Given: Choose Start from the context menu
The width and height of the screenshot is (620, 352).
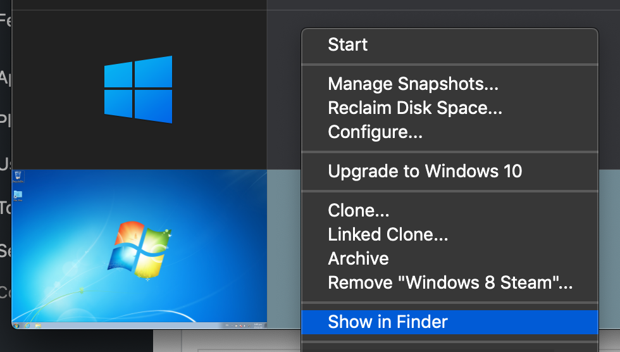Looking at the screenshot, I should point(348,45).
